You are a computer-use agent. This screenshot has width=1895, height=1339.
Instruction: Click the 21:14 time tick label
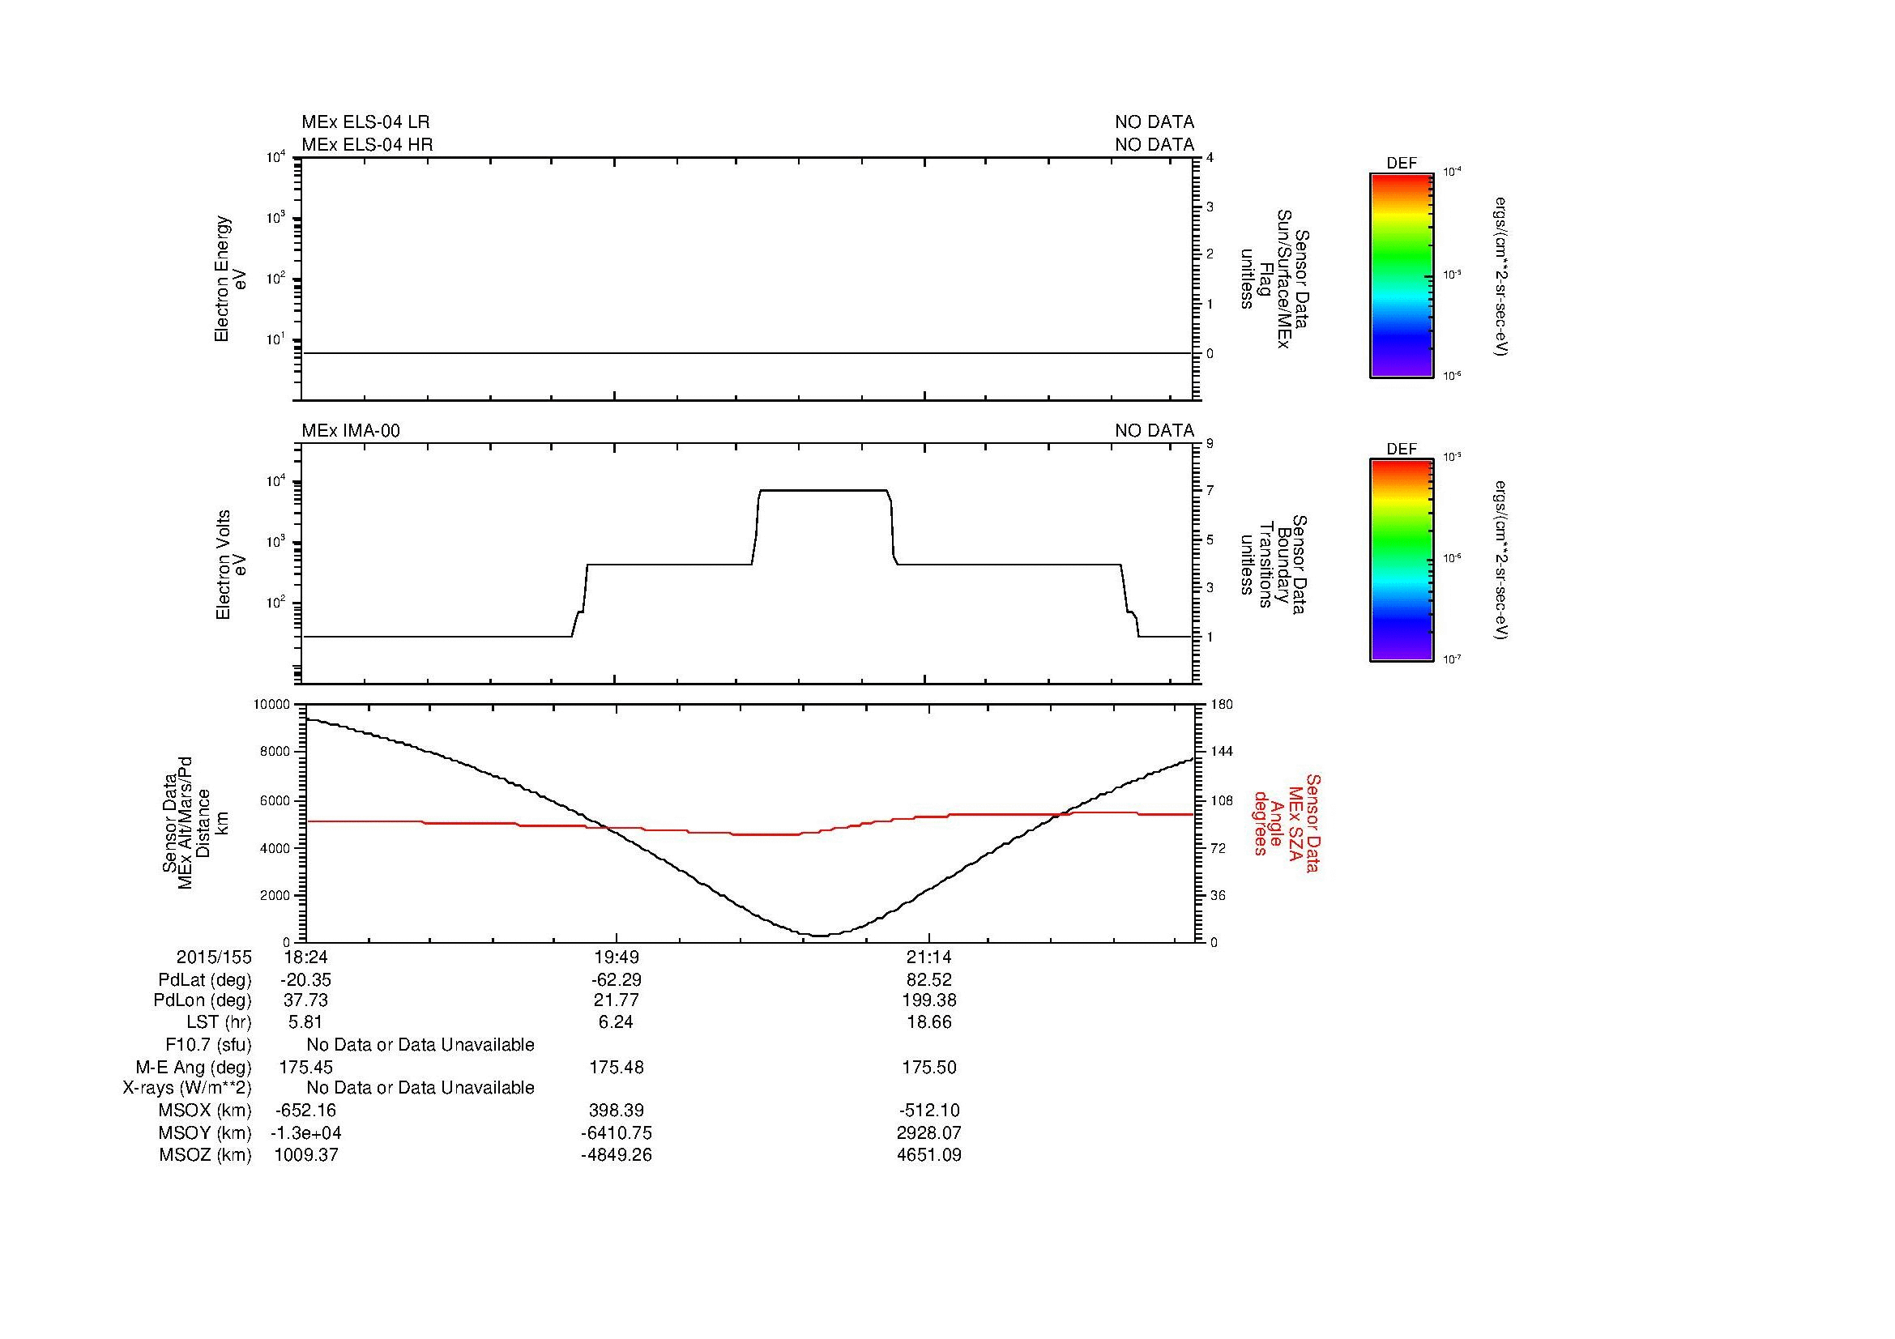tap(929, 957)
